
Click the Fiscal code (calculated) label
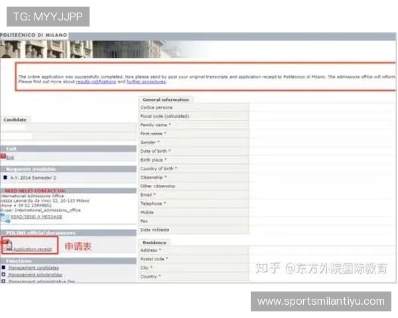(165, 116)
